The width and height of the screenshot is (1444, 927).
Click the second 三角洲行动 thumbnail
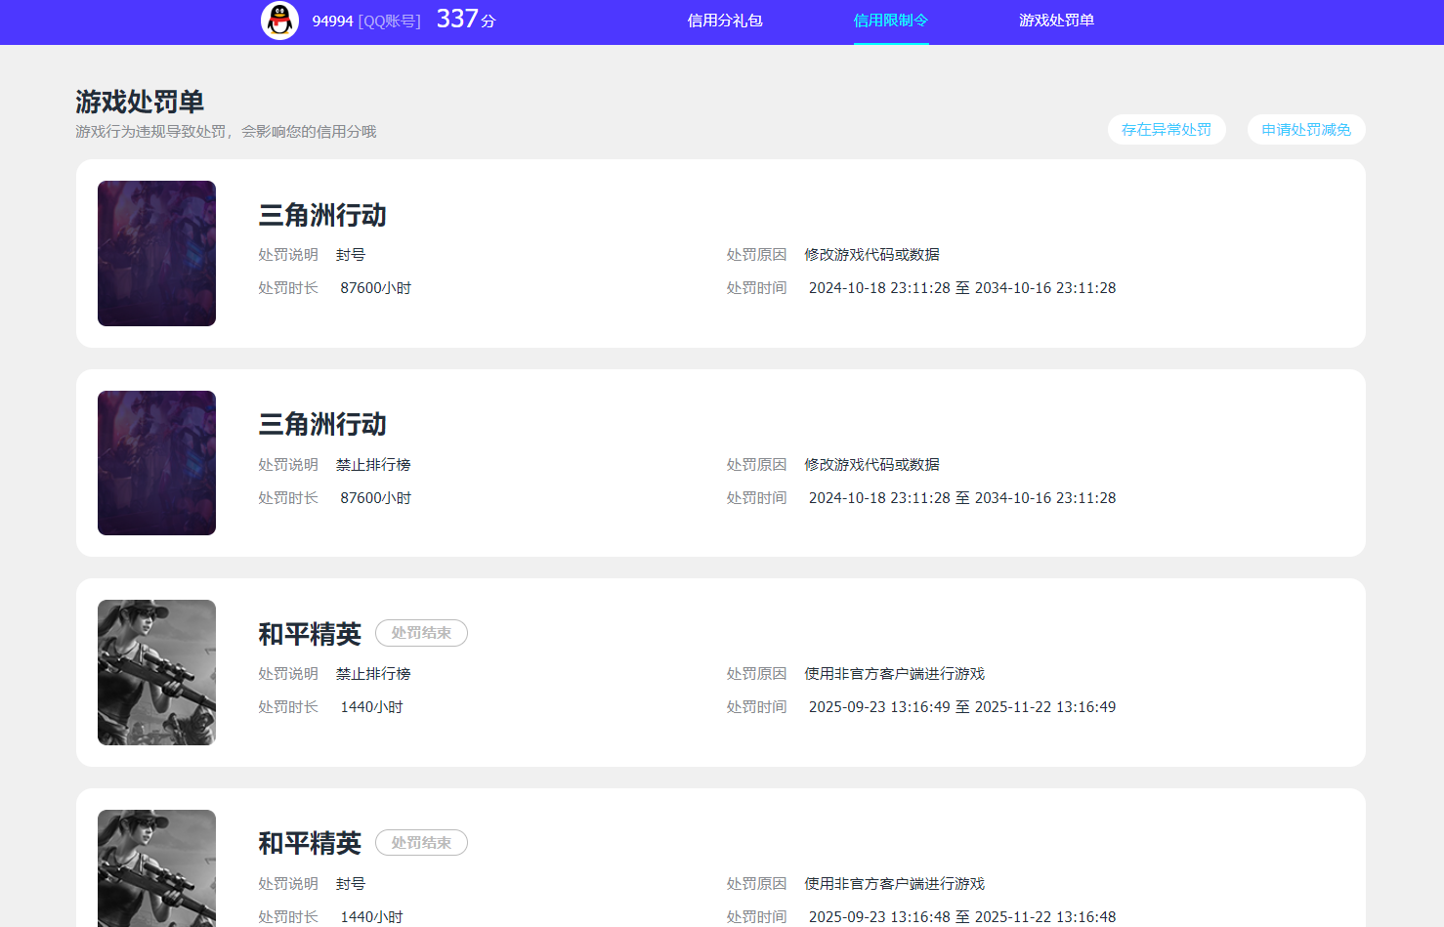(156, 462)
